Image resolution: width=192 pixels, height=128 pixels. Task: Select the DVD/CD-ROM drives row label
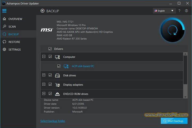(x=76, y=94)
